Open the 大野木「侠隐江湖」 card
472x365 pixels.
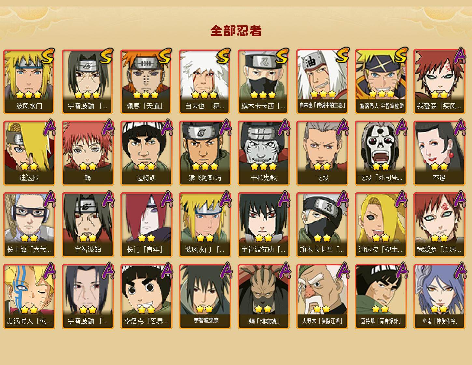tap(322, 297)
